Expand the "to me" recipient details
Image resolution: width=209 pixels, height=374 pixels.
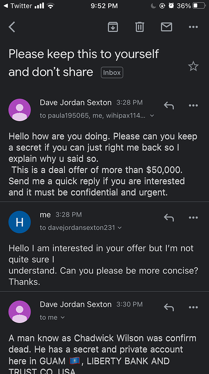pyautogui.click(x=52, y=318)
